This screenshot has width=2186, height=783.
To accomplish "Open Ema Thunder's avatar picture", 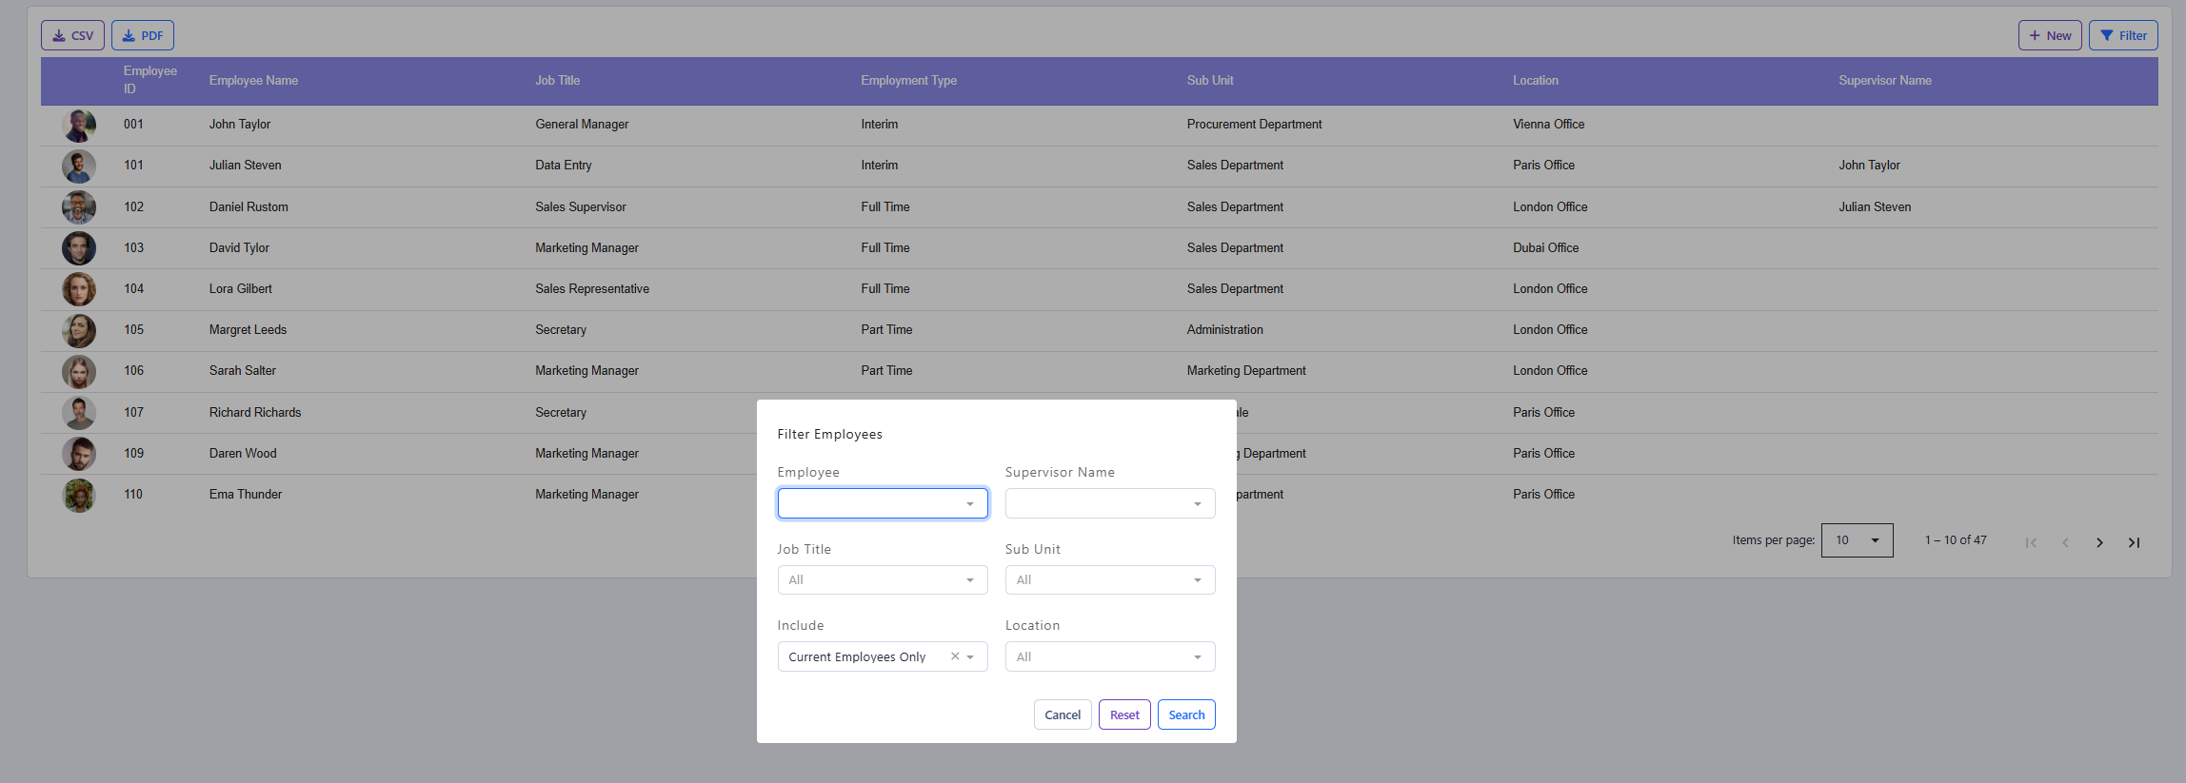I will click(x=79, y=495).
